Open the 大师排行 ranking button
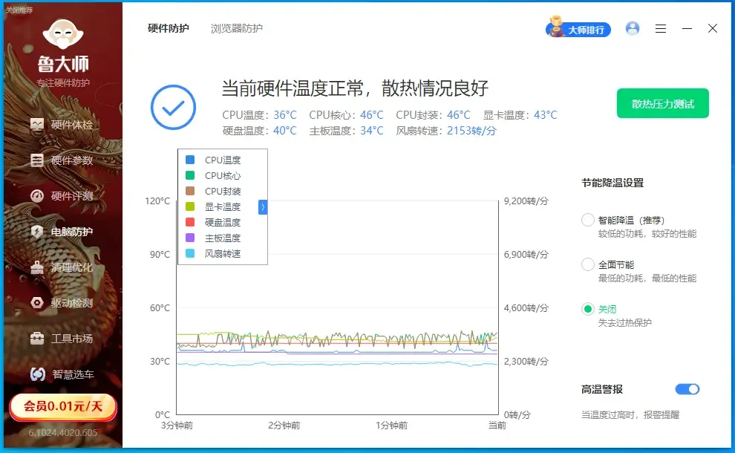Viewport: 735px width, 453px height. click(578, 30)
